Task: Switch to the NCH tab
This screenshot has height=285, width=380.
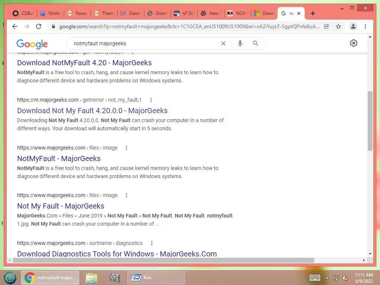Action: (237, 13)
